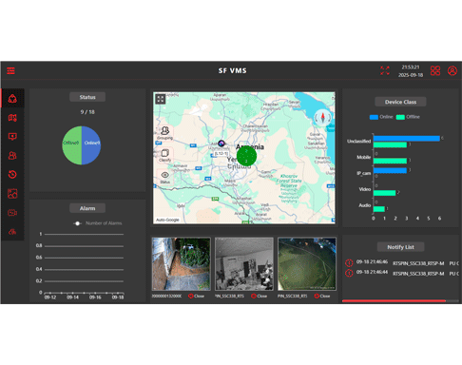The height and width of the screenshot is (365, 462).
Task: Click the red horizontal scrollbar under Notify List
Action: [394, 300]
